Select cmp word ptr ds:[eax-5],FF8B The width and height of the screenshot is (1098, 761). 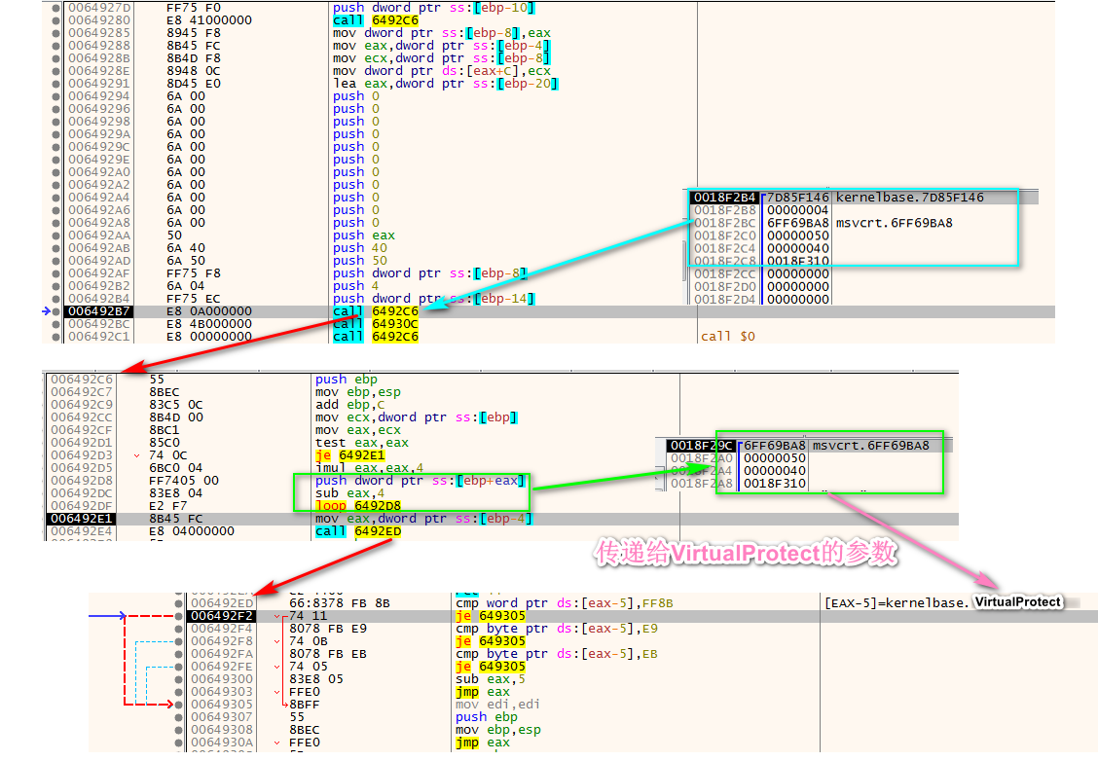pos(565,603)
